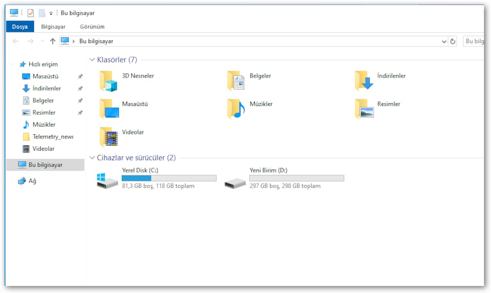Open Resimler in the navigation pane
This screenshot has height=293, width=491.
(39, 112)
